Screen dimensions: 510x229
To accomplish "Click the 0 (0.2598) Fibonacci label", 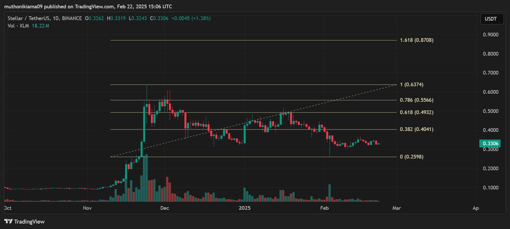I will [412, 157].
